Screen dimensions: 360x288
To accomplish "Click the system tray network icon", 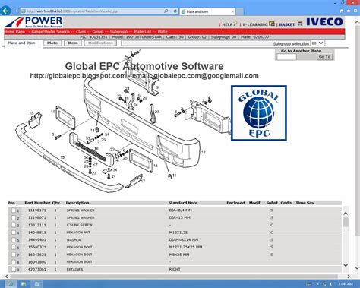I will tap(325, 284).
